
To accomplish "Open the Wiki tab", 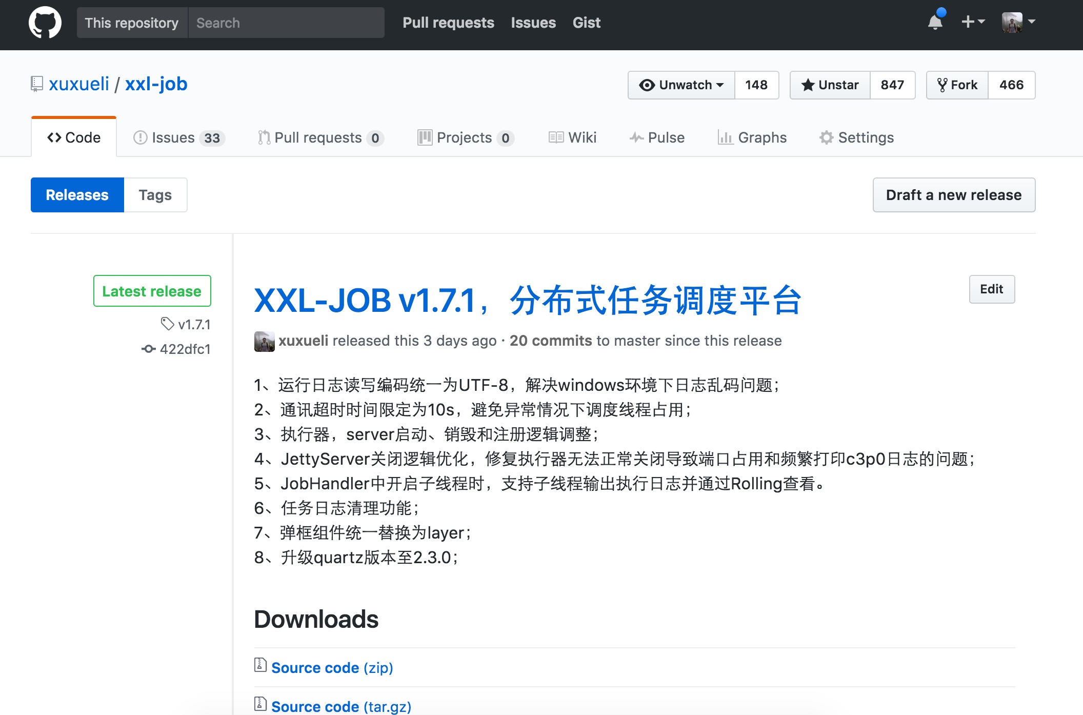I will tap(572, 137).
